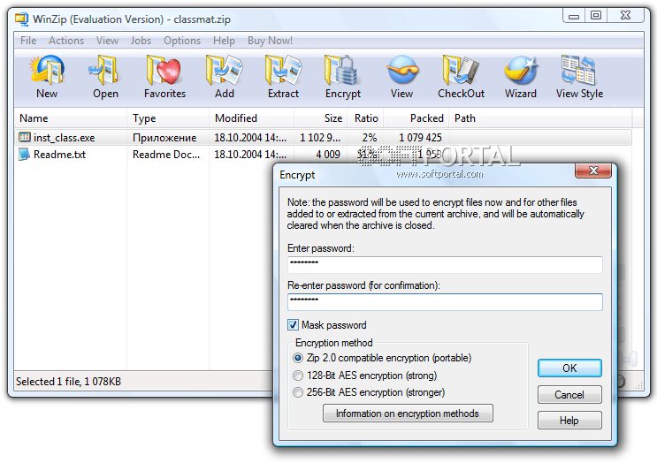
Task: Confirm encryption with the OK button
Action: point(569,368)
